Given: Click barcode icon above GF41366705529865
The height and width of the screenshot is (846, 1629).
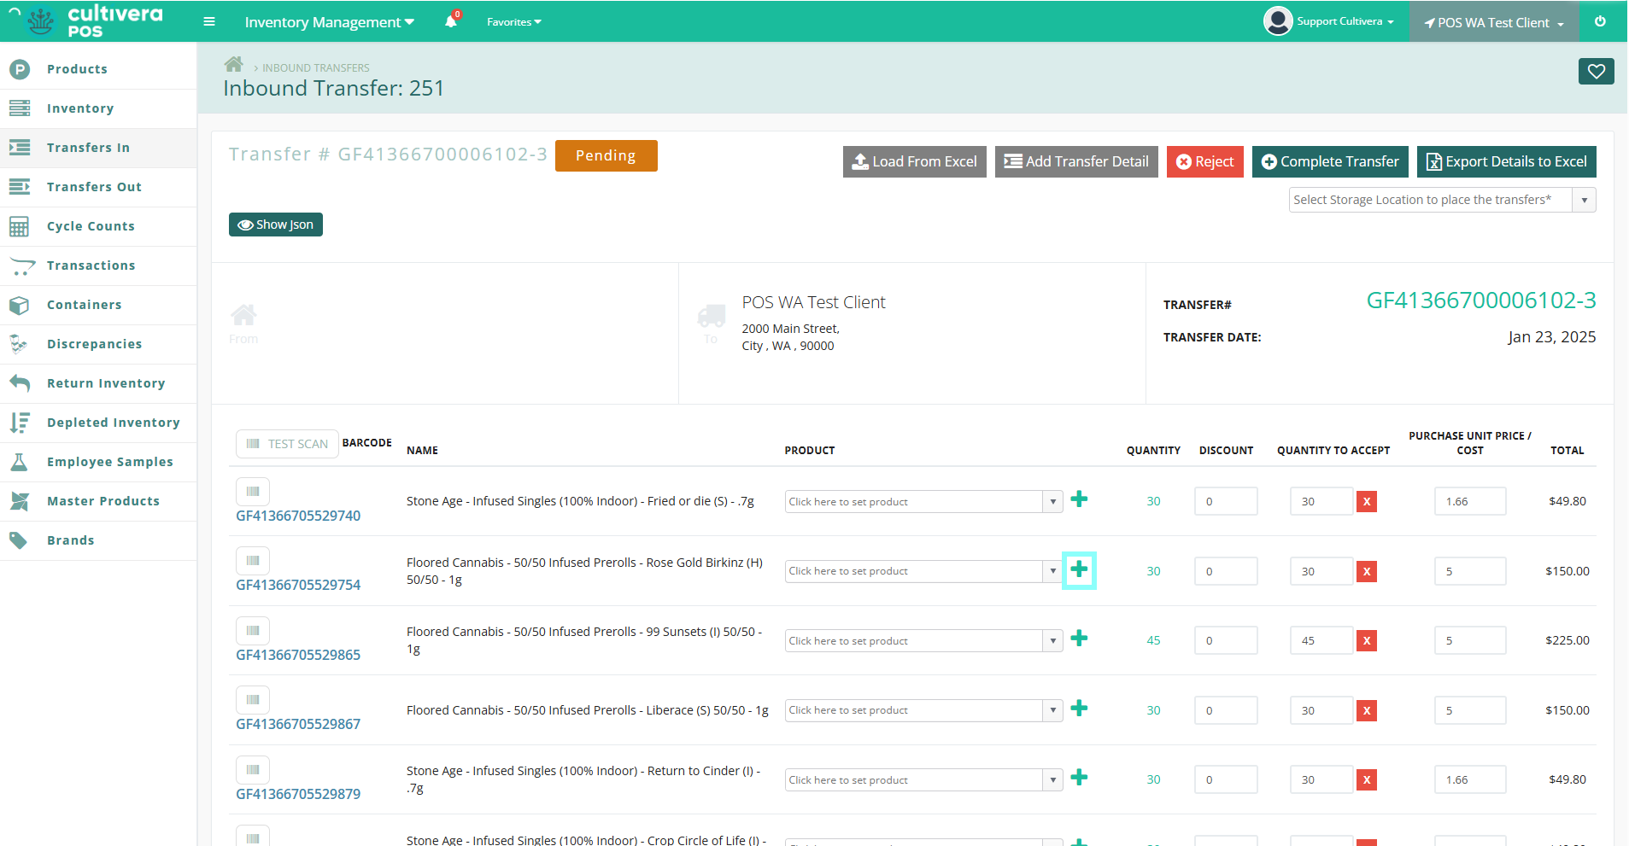Looking at the screenshot, I should pos(253,631).
